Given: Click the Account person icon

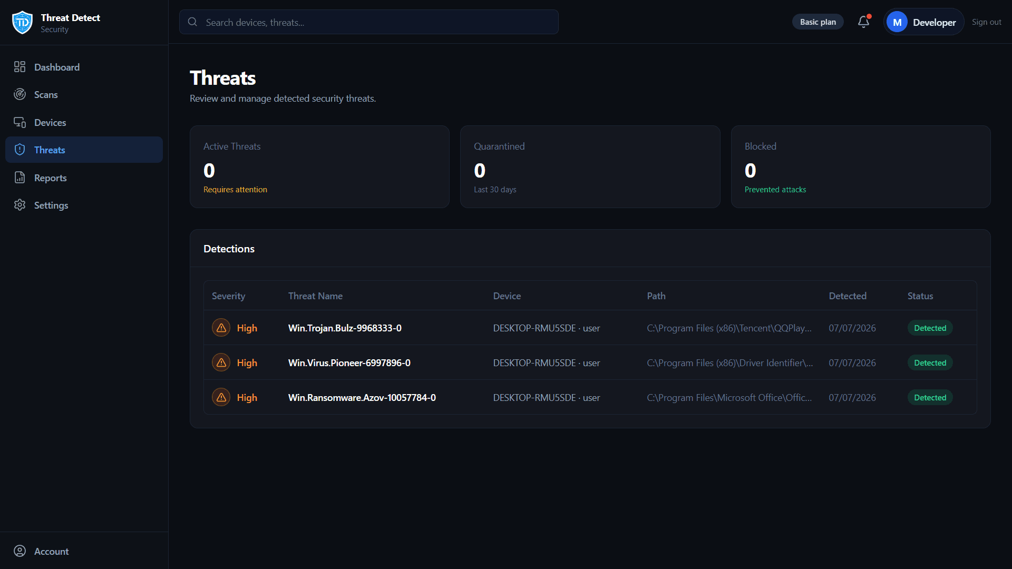Looking at the screenshot, I should 20,551.
